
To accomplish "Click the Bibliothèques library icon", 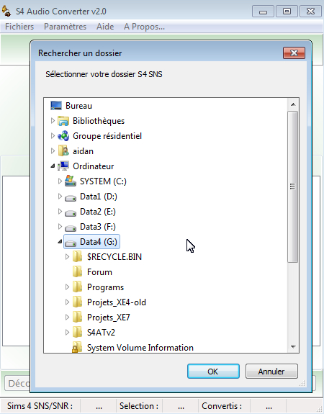I will (x=63, y=121).
